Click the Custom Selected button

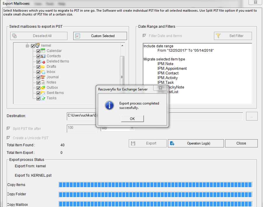[100, 36]
